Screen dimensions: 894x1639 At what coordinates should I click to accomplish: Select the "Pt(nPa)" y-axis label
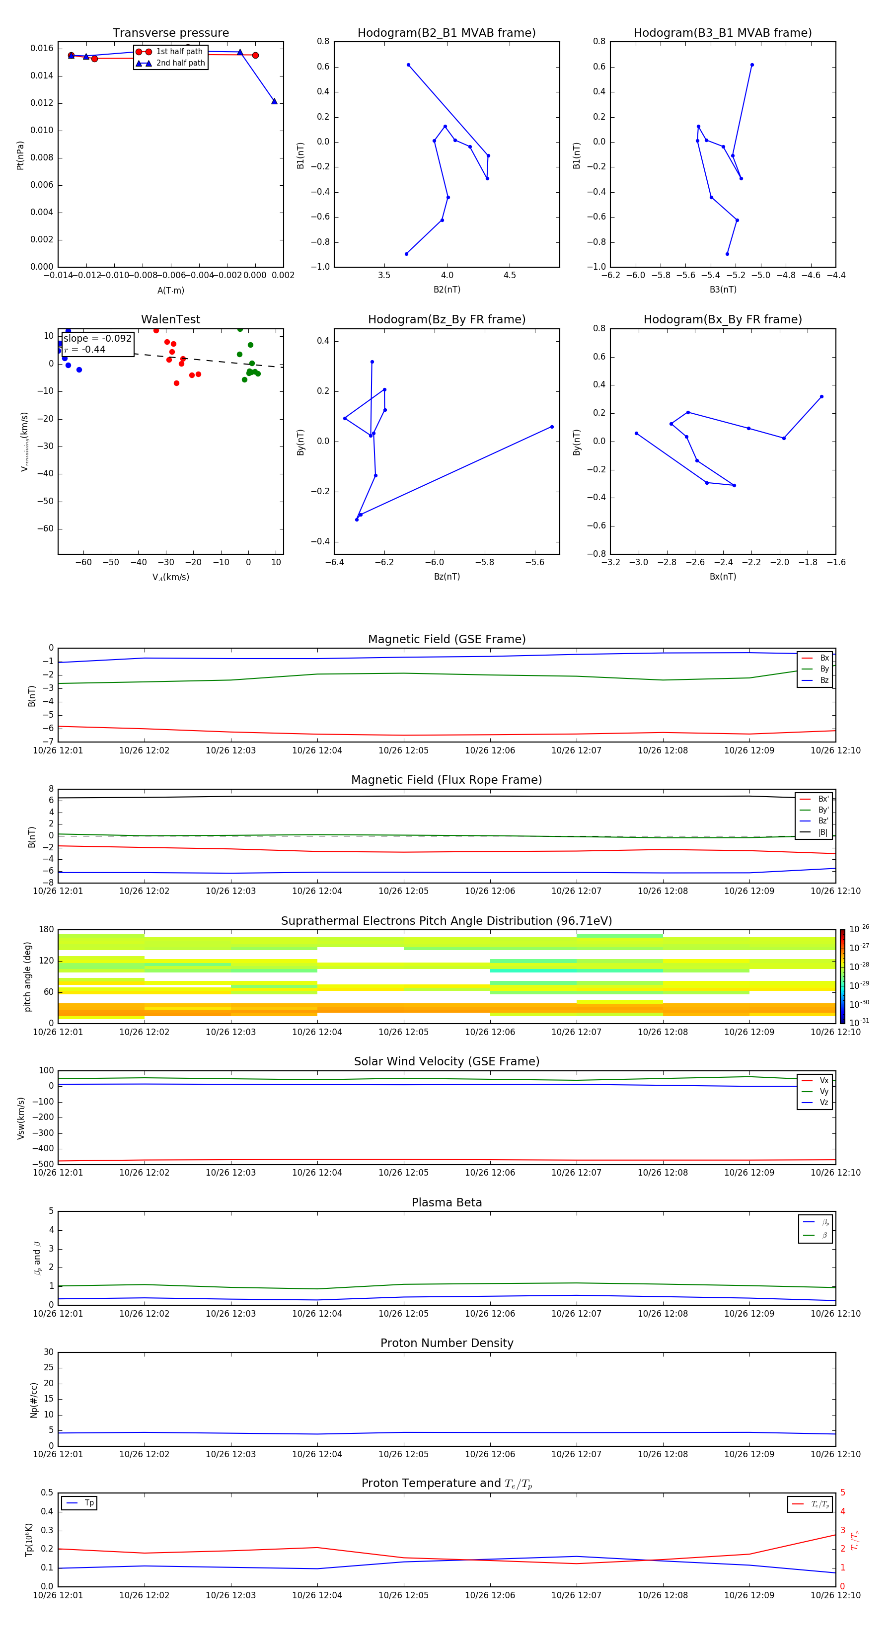20,154
